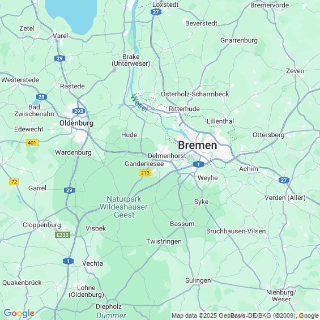Select the Bremen city label

tap(198, 146)
